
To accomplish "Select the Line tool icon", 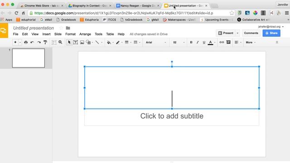I will pos(97,42).
